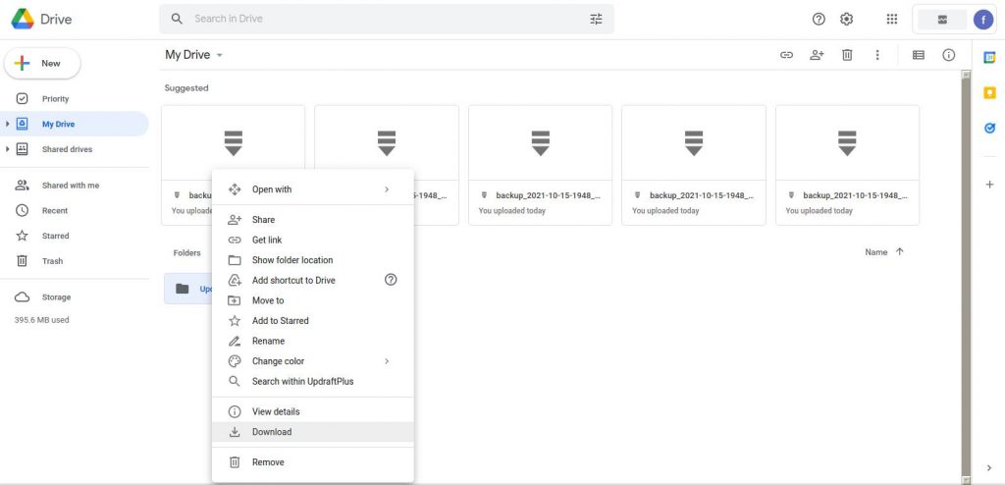The image size is (1005, 485).
Task: Hide the side panel arrow
Action: [x=989, y=468]
